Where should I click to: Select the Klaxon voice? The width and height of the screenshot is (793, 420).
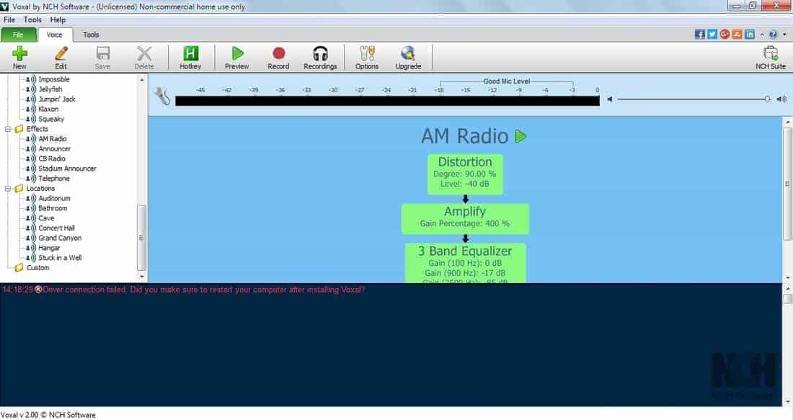(x=48, y=110)
